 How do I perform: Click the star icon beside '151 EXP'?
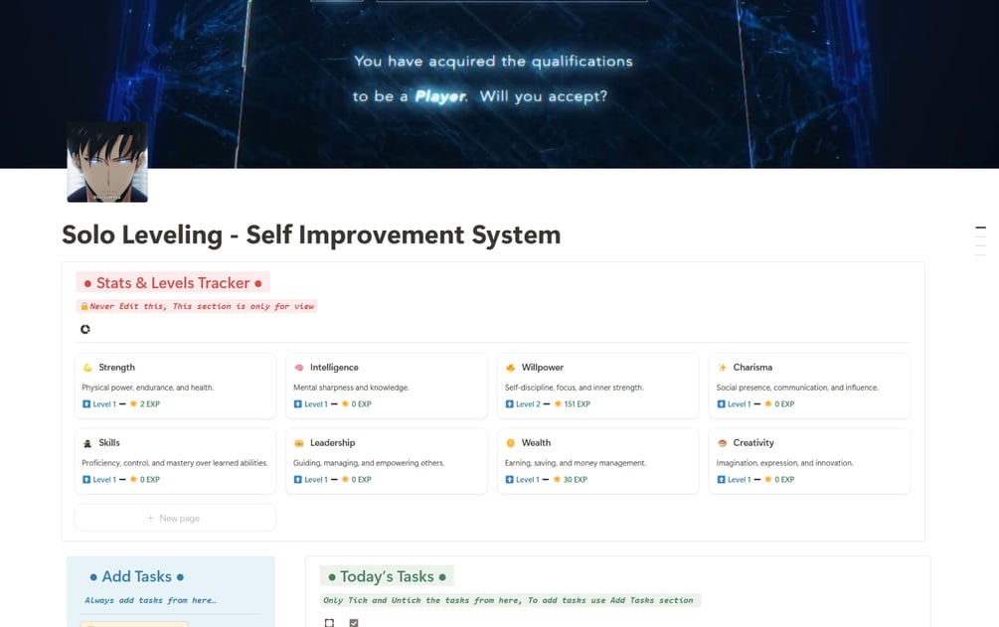point(558,403)
